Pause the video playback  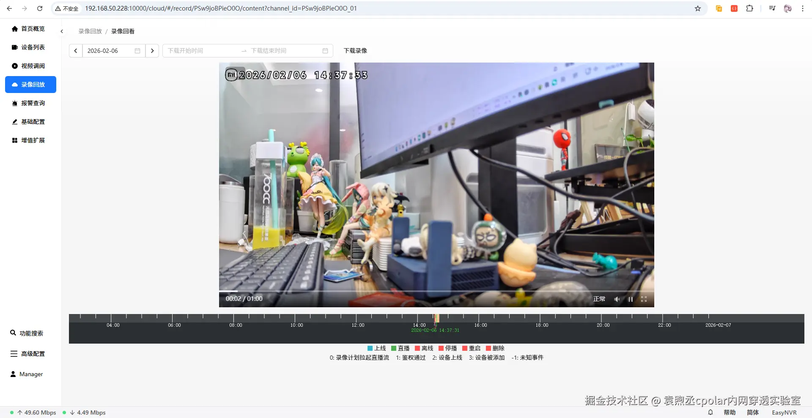coord(631,299)
